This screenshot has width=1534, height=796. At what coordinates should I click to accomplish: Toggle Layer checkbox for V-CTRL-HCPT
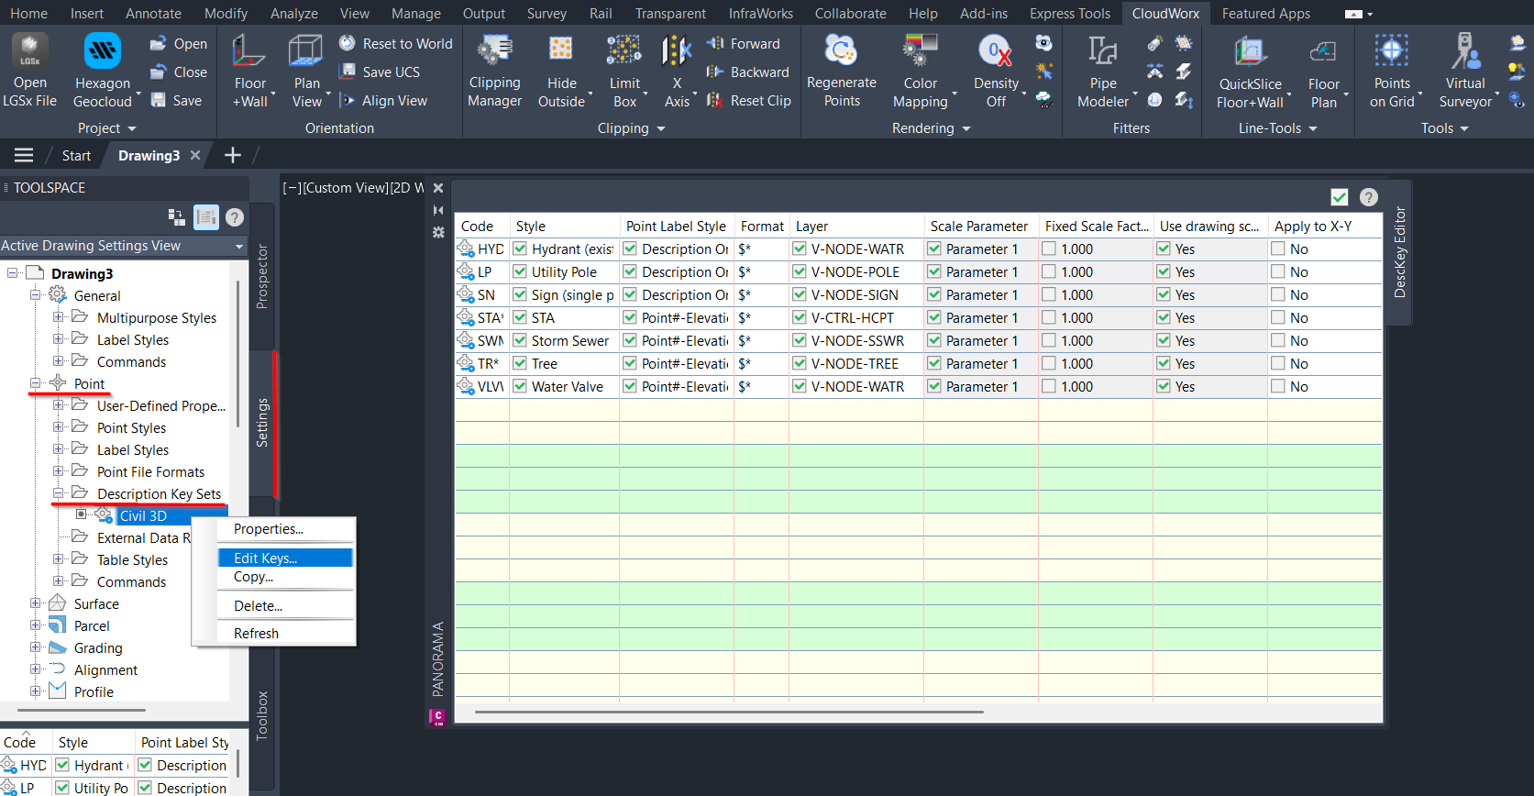tap(800, 317)
